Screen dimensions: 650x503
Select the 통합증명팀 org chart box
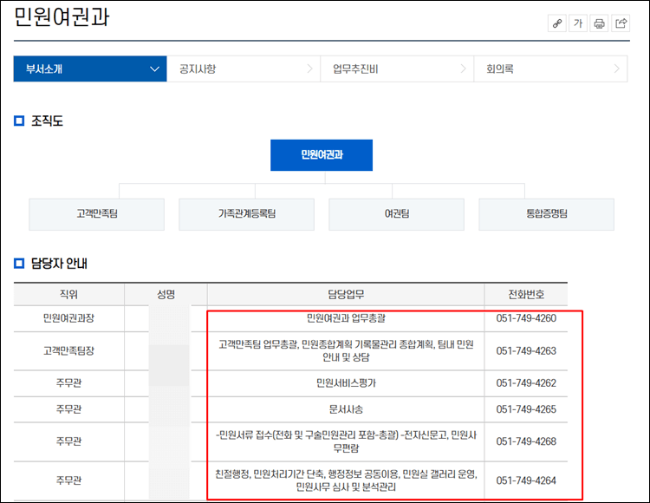point(547,214)
